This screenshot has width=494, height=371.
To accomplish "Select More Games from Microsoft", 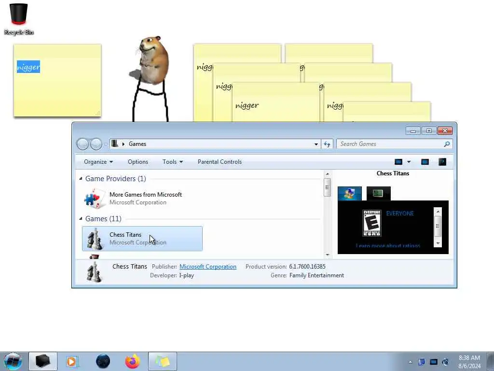I will [x=142, y=199].
